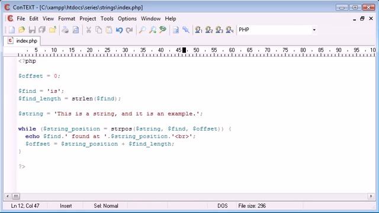379x213 pixels.
Task: Click the '?>' closing tag line
Action: click(x=22, y=166)
